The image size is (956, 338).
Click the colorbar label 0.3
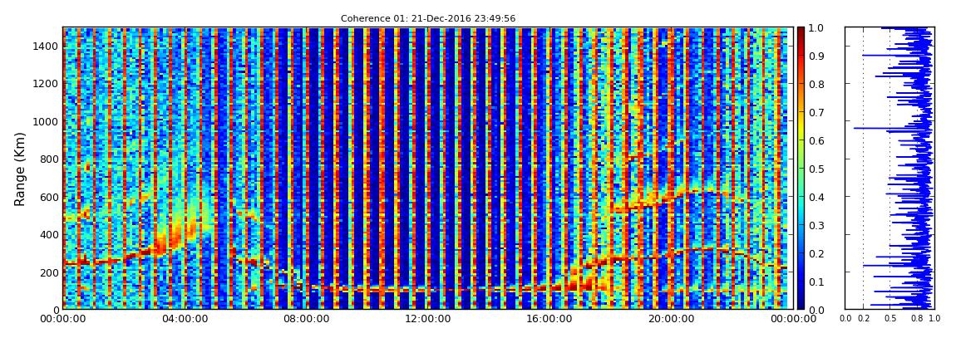tap(818, 225)
